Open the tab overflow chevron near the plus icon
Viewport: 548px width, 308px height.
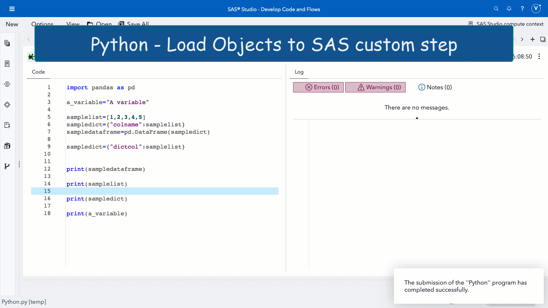click(522, 39)
